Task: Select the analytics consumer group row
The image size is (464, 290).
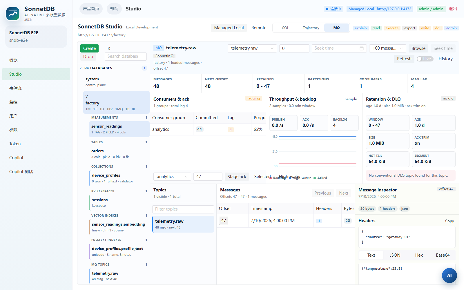Action: (208, 129)
